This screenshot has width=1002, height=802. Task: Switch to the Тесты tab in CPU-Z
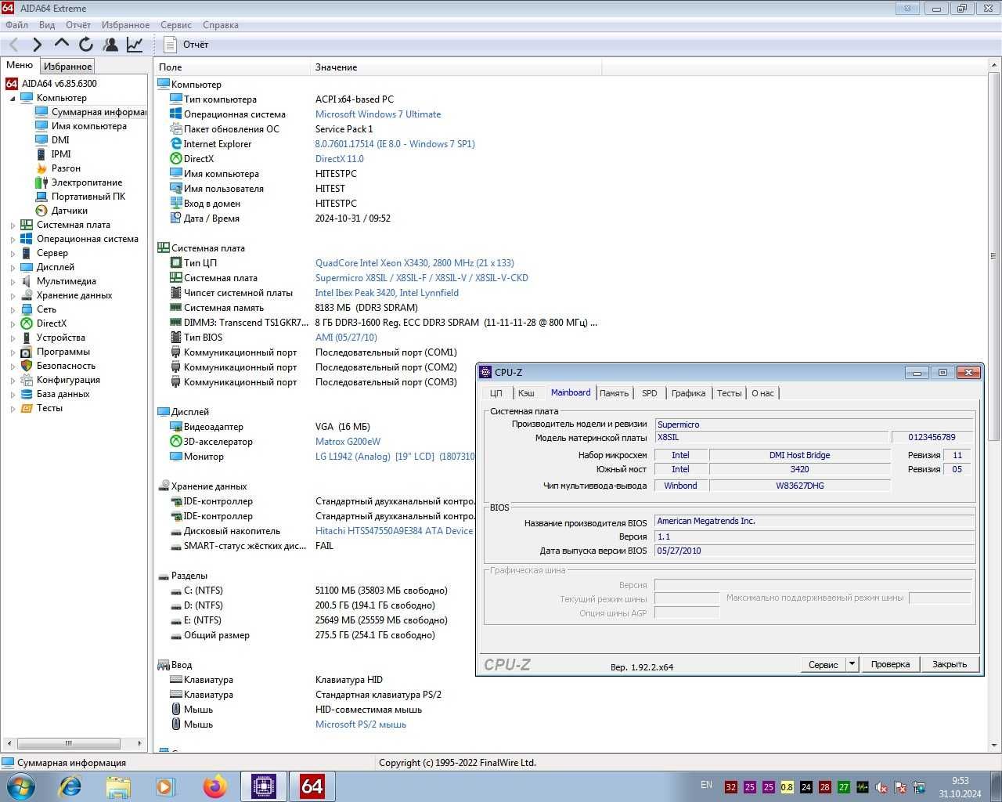[729, 393]
